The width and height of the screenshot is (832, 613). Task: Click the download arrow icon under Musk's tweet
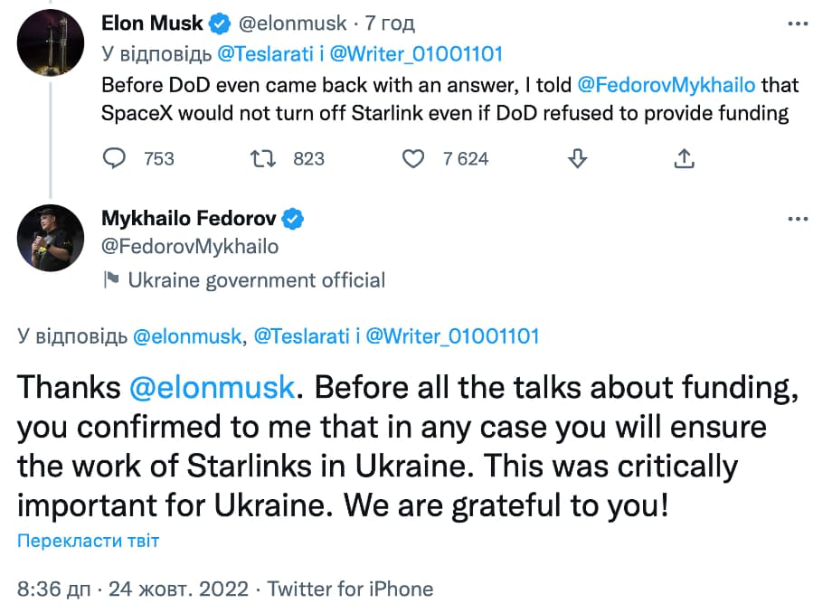[x=576, y=158]
